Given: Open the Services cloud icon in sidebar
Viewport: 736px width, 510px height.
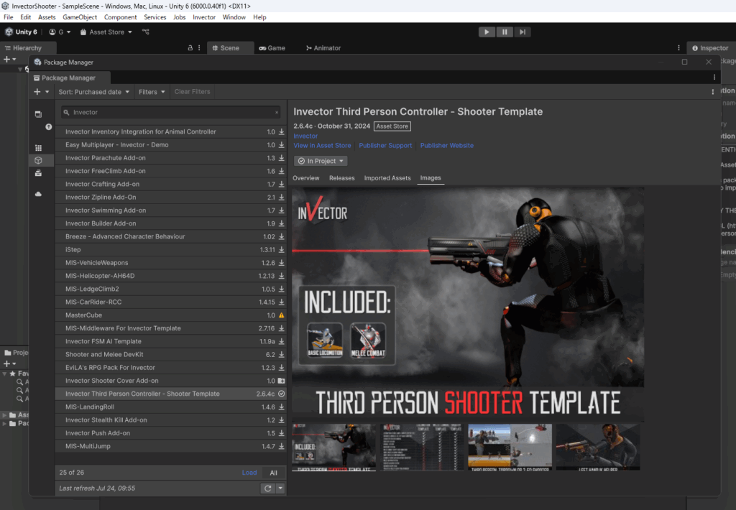Looking at the screenshot, I should point(39,194).
